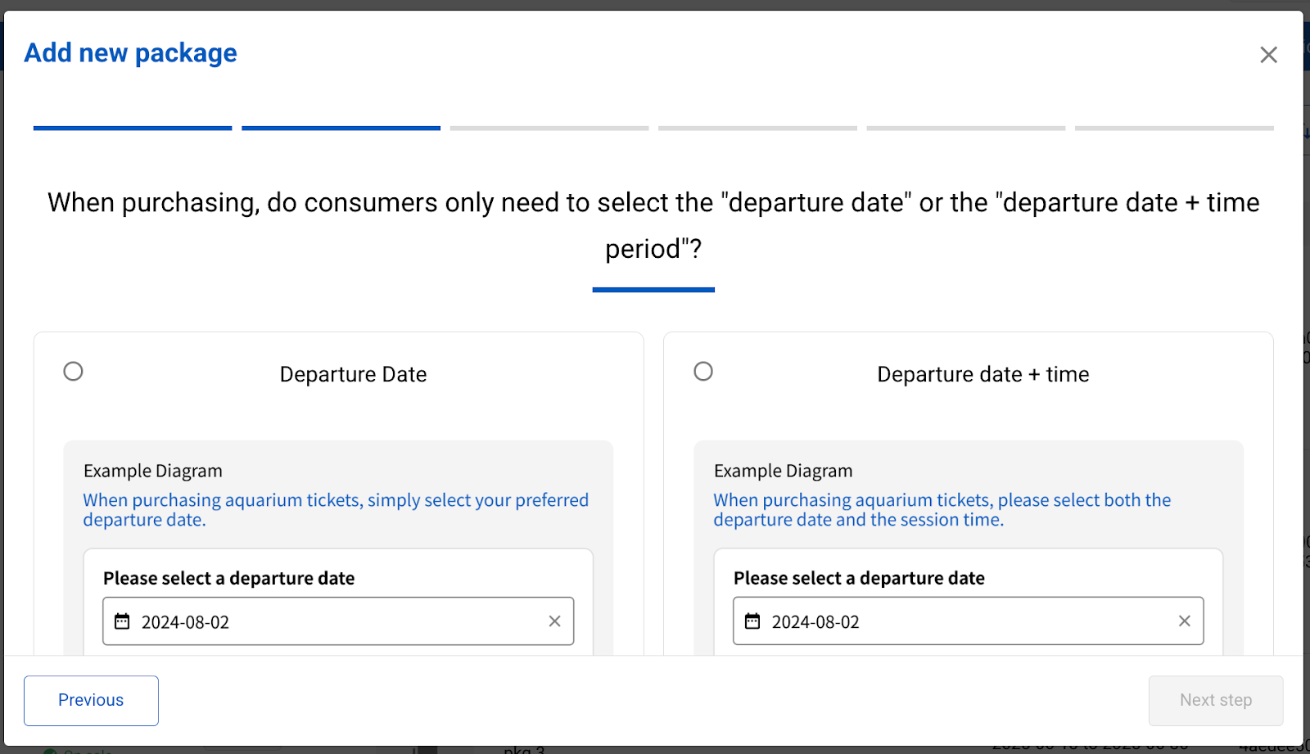Click the sixth progress step bar
The height and width of the screenshot is (754, 1310).
pos(1174,128)
